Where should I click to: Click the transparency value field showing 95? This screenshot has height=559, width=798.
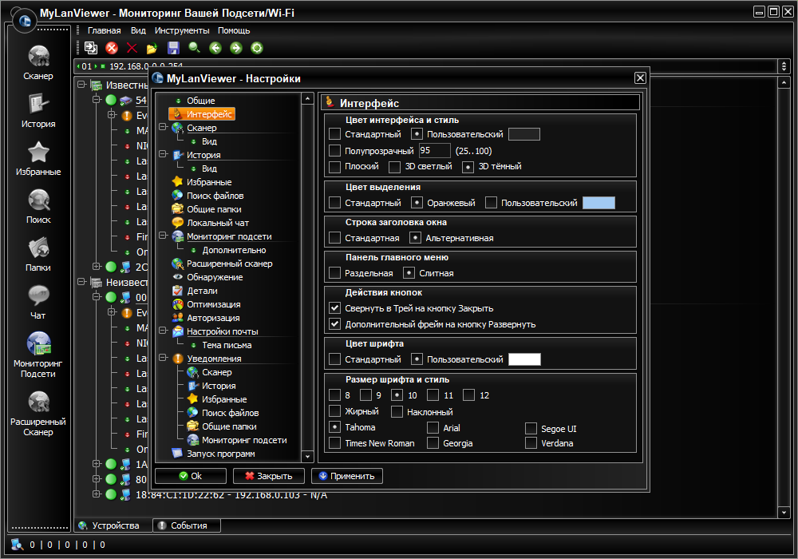[x=435, y=151]
